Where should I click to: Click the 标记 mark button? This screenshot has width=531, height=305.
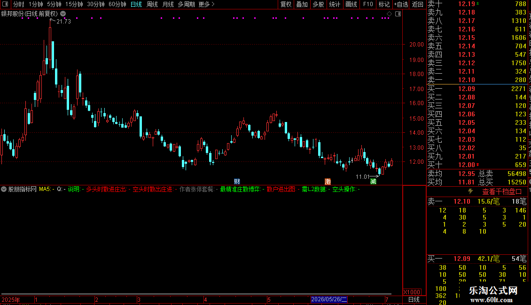point(384,4)
